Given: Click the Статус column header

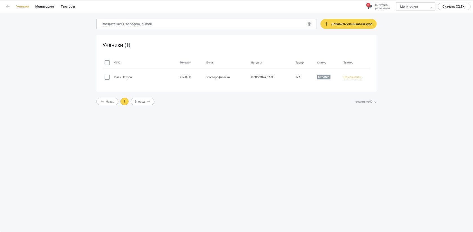Looking at the screenshot, I should click(322, 63).
